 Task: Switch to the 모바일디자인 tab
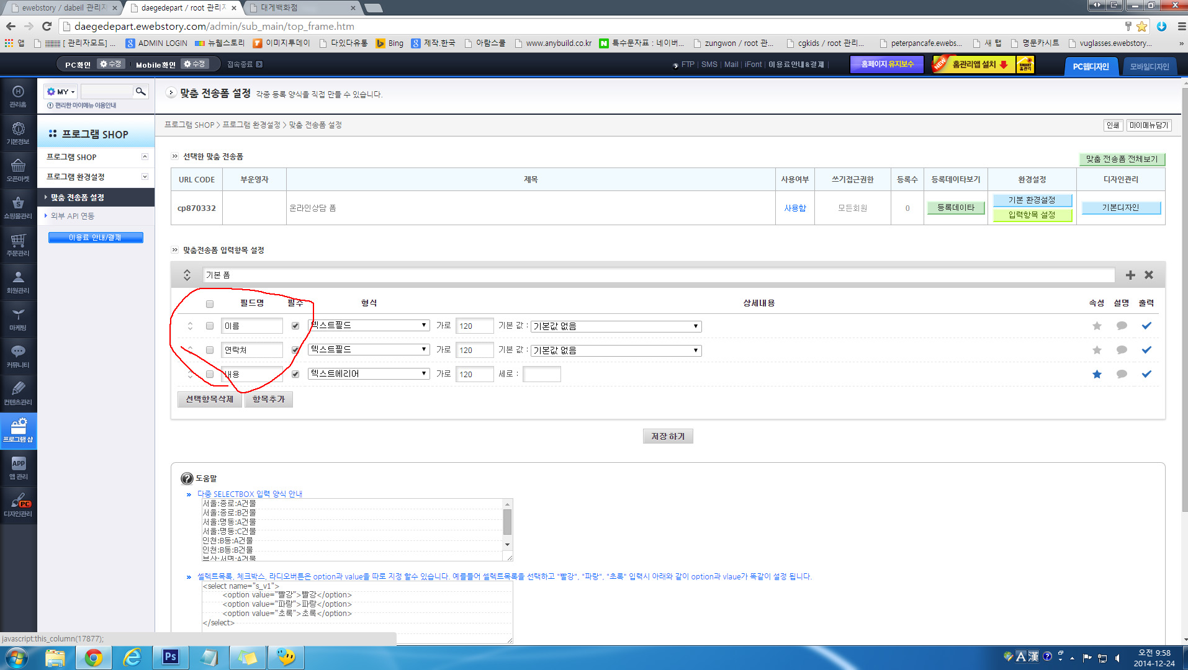tap(1149, 66)
